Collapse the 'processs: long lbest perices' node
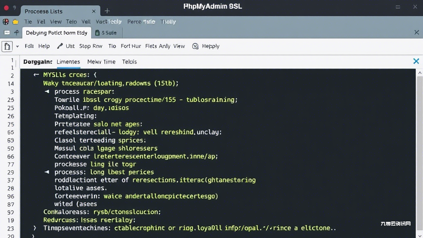This screenshot has width=423, height=238. point(47,172)
